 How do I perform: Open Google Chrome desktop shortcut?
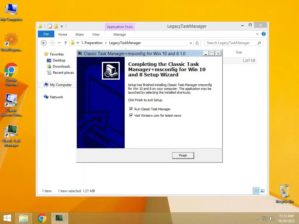click(x=11, y=74)
